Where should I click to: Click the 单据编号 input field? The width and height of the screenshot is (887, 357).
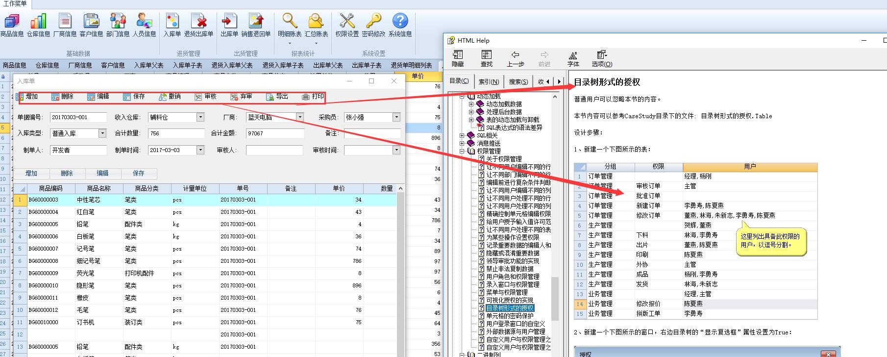tap(78, 117)
